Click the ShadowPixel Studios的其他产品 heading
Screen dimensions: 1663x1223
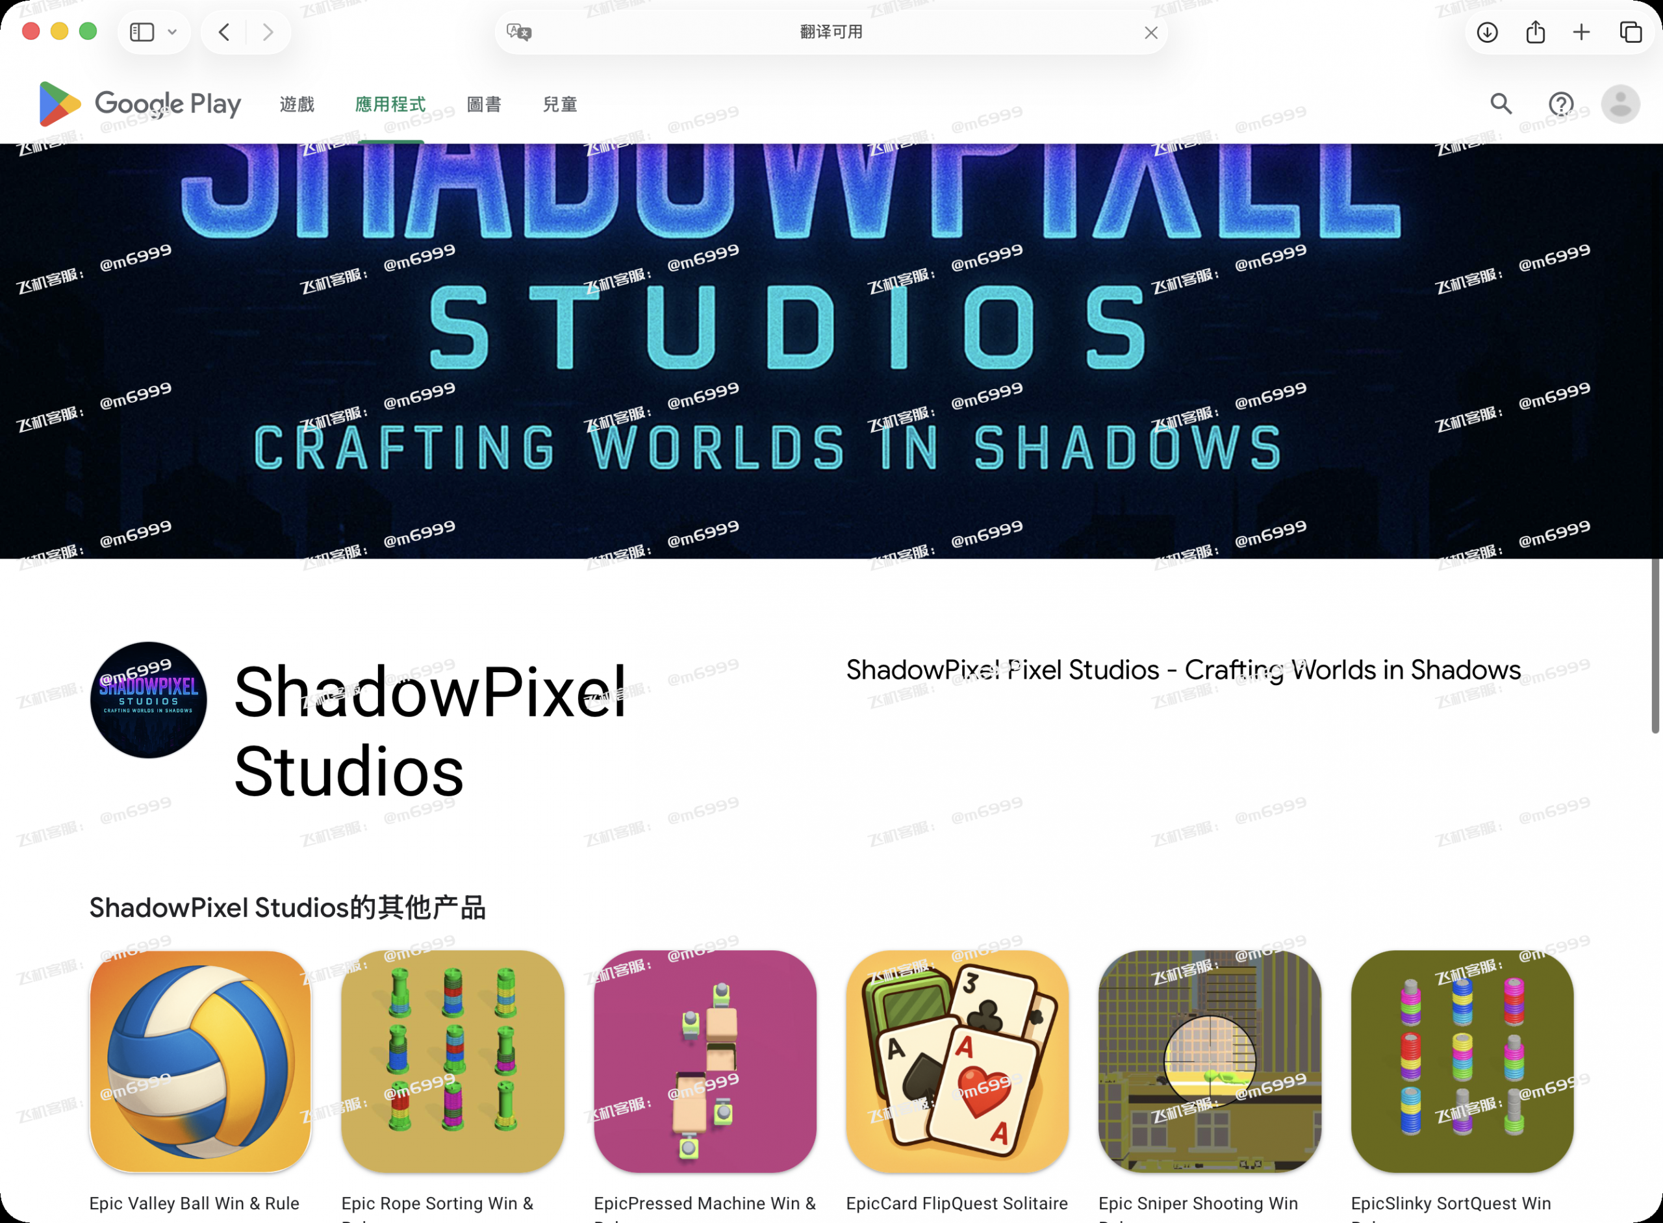point(287,907)
